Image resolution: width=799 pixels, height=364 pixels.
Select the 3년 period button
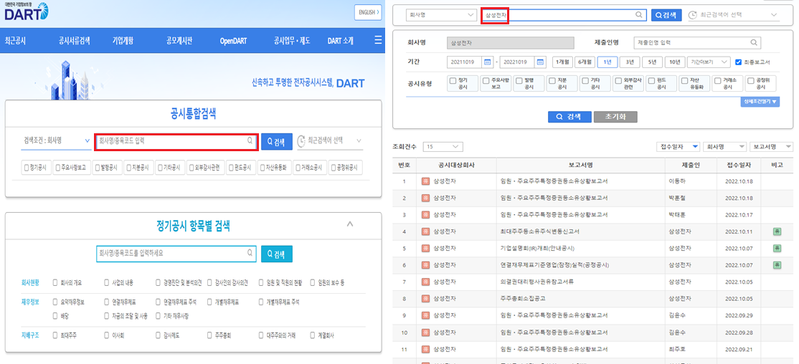click(x=629, y=62)
